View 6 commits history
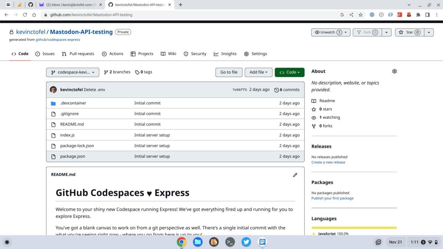The height and width of the screenshot is (249, 443). [287, 90]
